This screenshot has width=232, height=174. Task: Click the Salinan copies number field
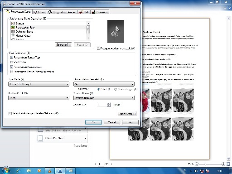[102, 105]
